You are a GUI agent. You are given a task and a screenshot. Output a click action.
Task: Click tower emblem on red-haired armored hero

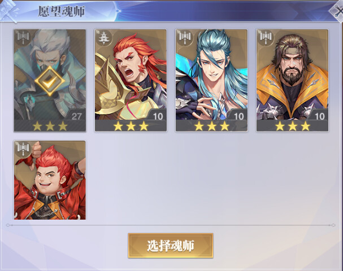[x=103, y=38]
